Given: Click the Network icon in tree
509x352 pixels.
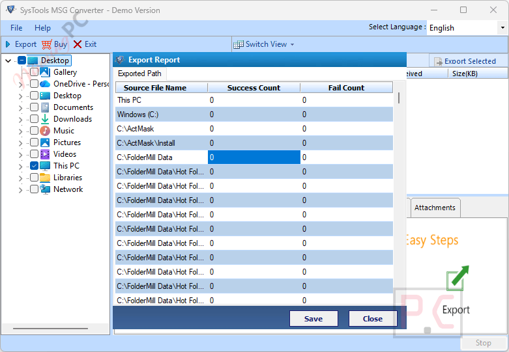Looking at the screenshot, I should 45,189.
